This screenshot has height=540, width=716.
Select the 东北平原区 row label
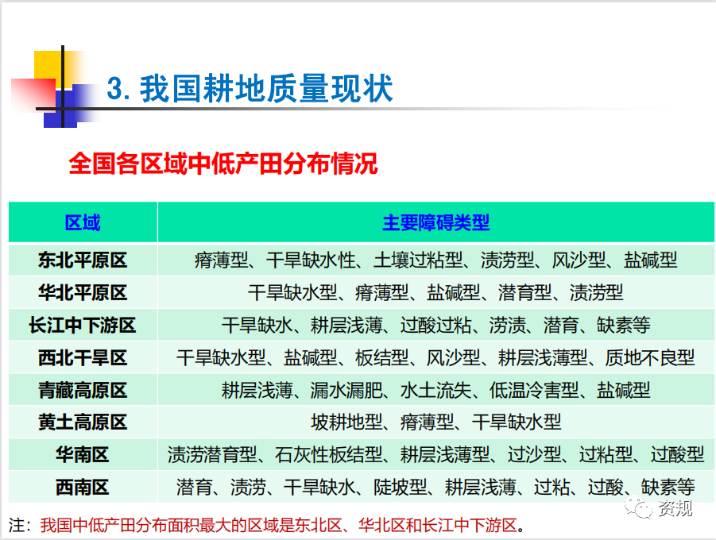tap(83, 260)
